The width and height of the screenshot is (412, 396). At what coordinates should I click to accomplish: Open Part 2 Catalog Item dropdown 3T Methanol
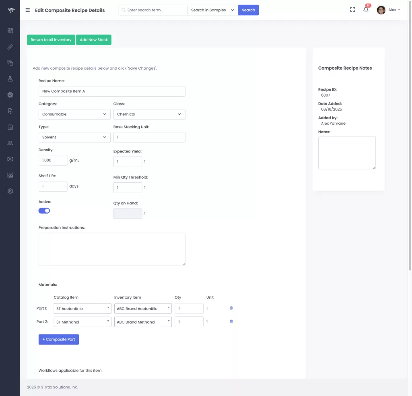pyautogui.click(x=82, y=322)
